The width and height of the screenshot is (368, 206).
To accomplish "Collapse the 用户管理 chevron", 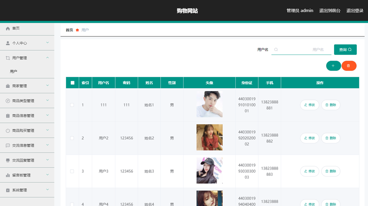I will coord(47,58).
